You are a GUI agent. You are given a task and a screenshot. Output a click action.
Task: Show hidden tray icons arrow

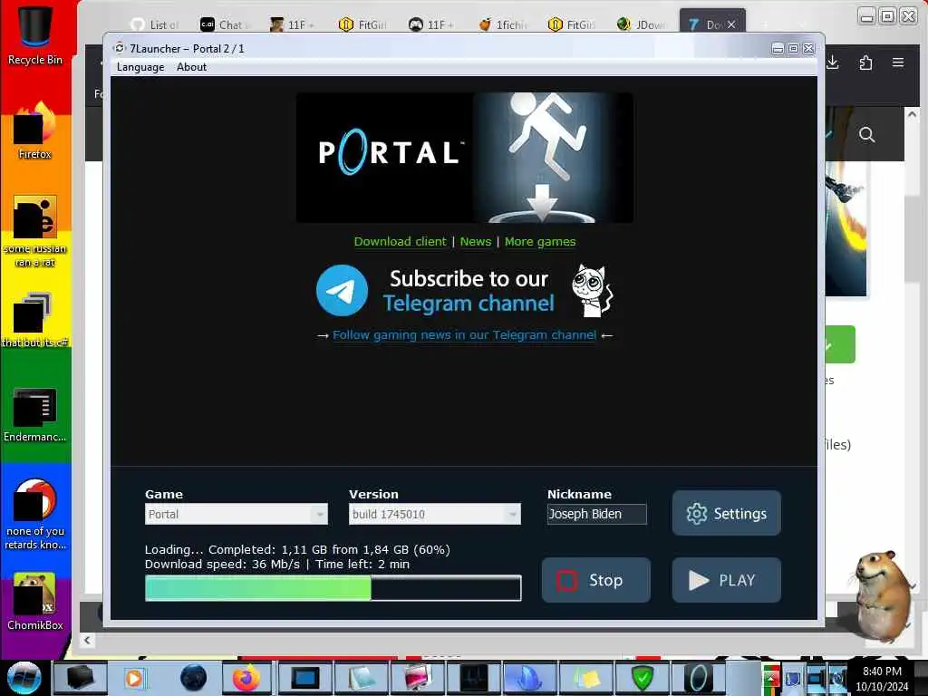[770, 678]
